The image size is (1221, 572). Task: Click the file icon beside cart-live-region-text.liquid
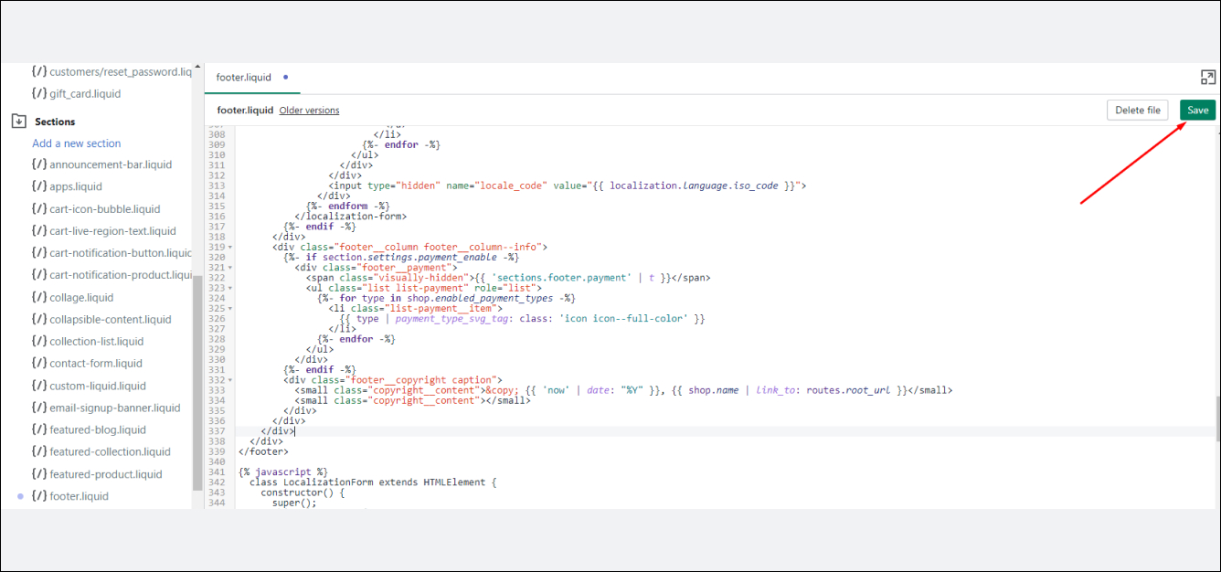[x=38, y=231]
